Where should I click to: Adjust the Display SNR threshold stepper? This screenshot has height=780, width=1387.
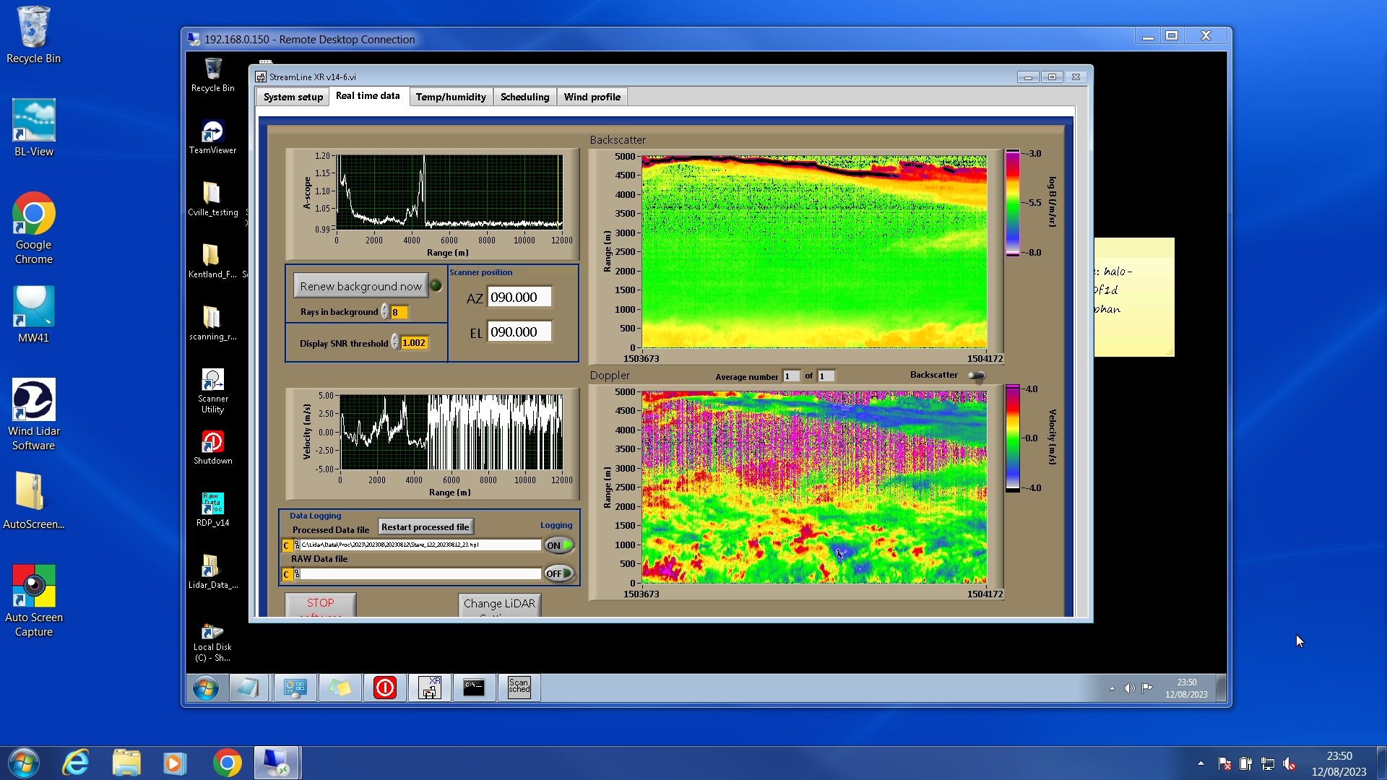click(394, 342)
